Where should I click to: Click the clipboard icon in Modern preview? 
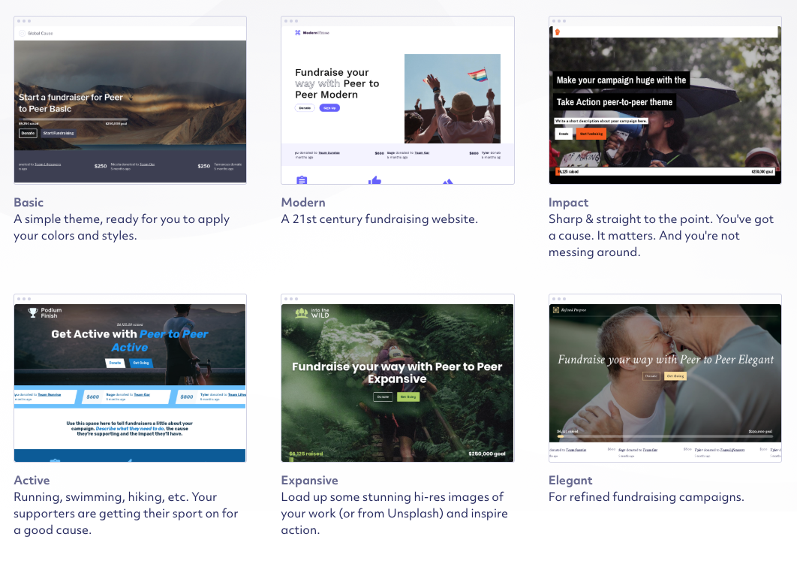302,180
